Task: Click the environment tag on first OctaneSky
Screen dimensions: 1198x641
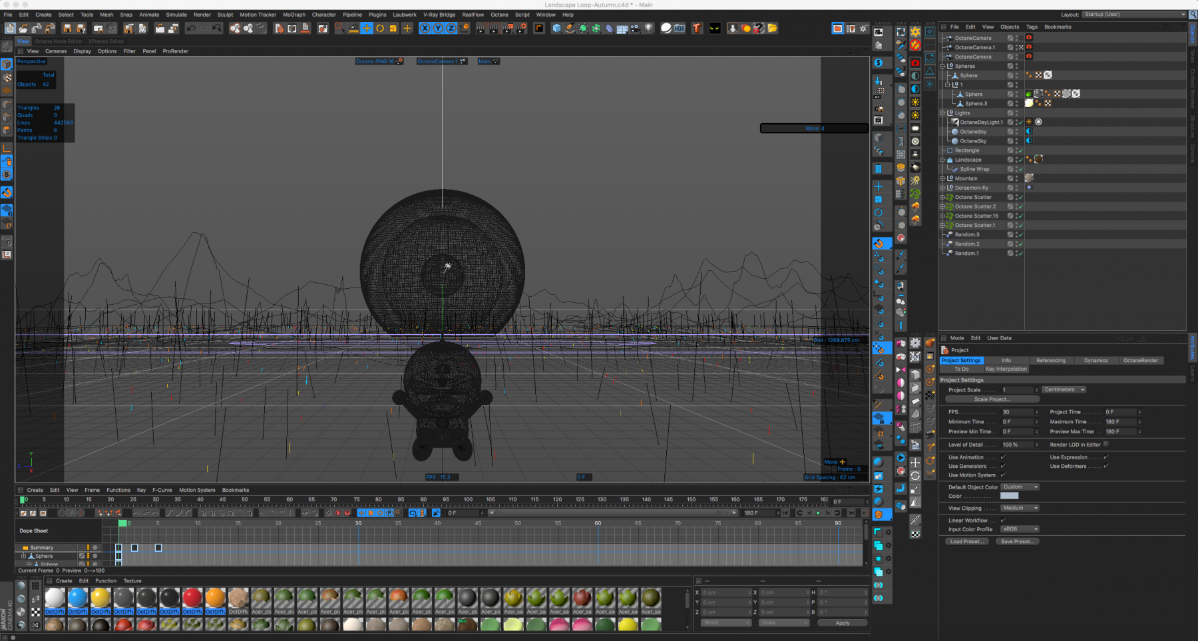Action: [x=1029, y=131]
